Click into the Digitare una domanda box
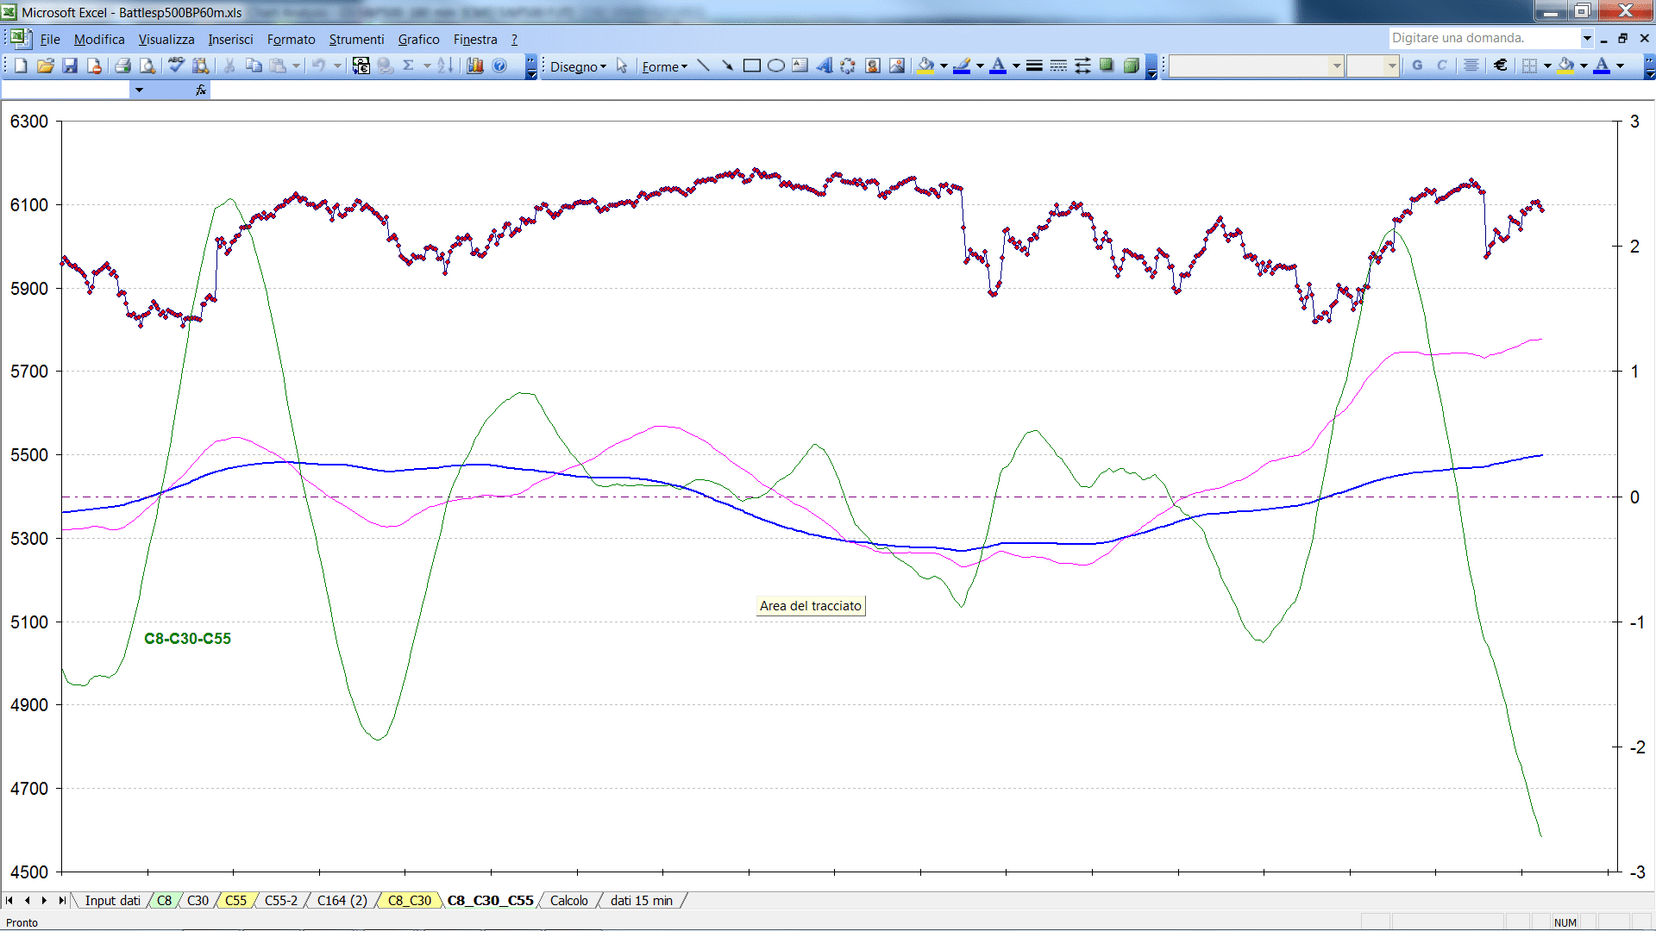This screenshot has height=931, width=1656. tap(1483, 38)
